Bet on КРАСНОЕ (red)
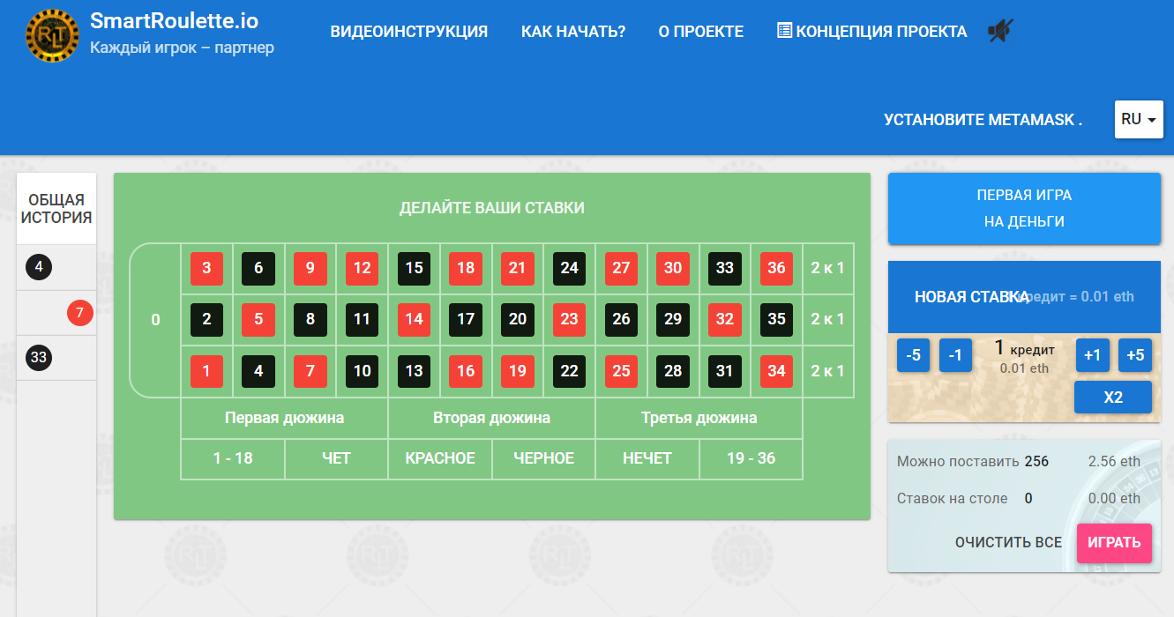Viewport: 1174px width, 617px height. click(440, 458)
